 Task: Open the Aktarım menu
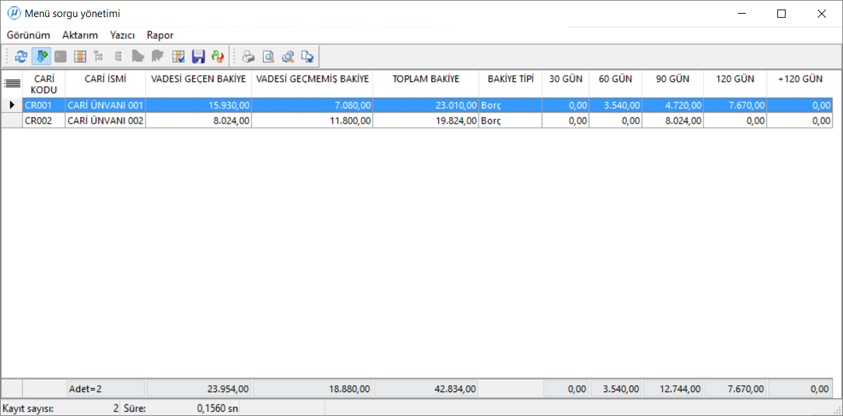click(x=80, y=35)
